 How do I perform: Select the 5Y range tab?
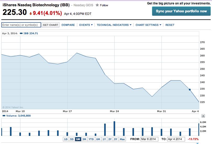(x=116, y=139)
